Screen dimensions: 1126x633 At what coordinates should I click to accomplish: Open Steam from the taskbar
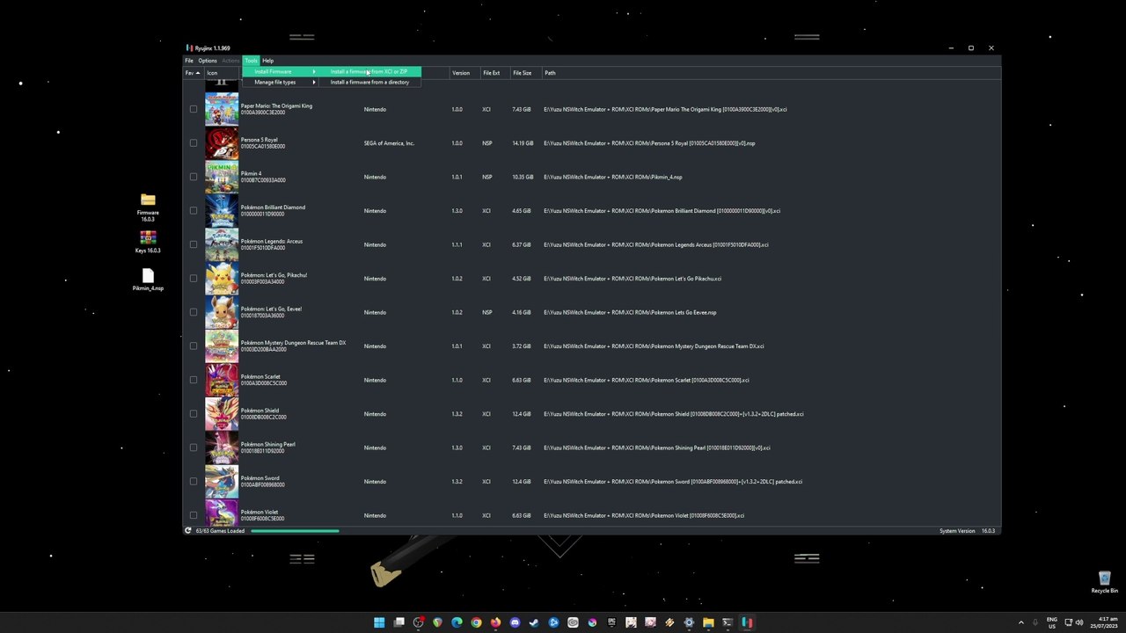click(534, 622)
